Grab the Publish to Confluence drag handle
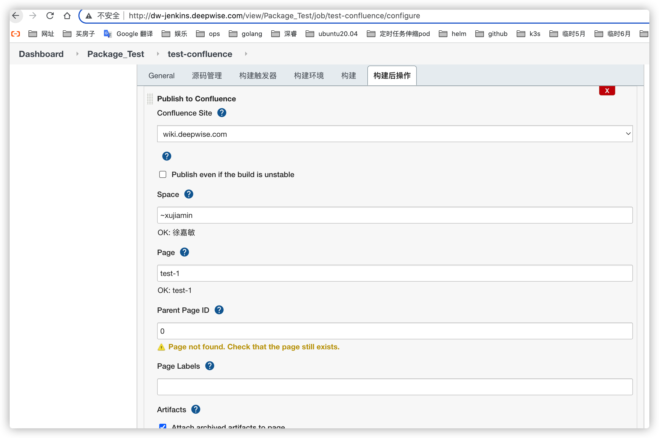This screenshot has height=438, width=659. tap(150, 99)
